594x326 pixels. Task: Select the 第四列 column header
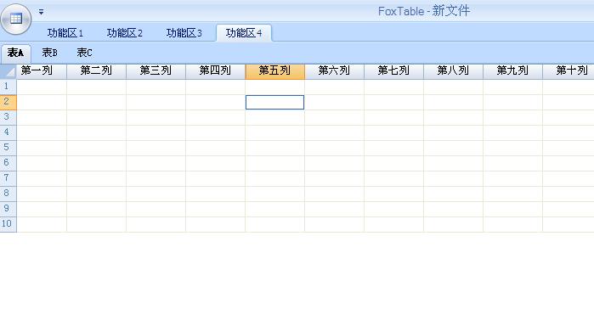coord(215,71)
